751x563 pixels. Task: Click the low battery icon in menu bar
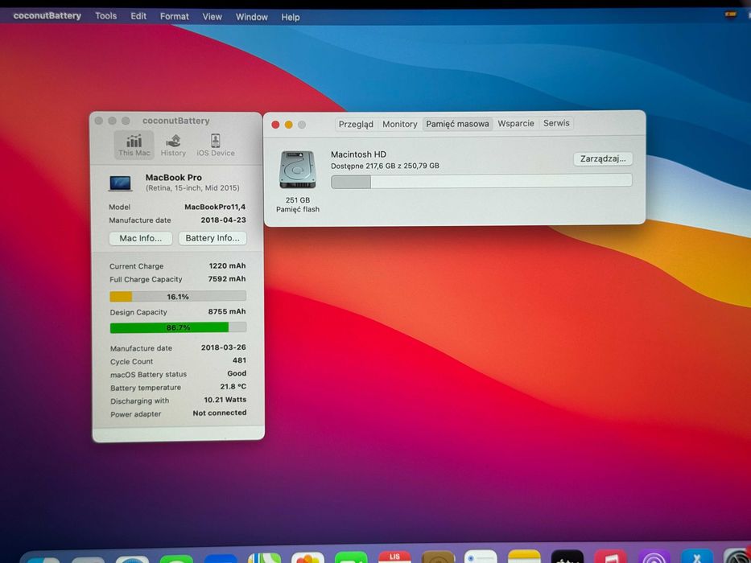[731, 14]
